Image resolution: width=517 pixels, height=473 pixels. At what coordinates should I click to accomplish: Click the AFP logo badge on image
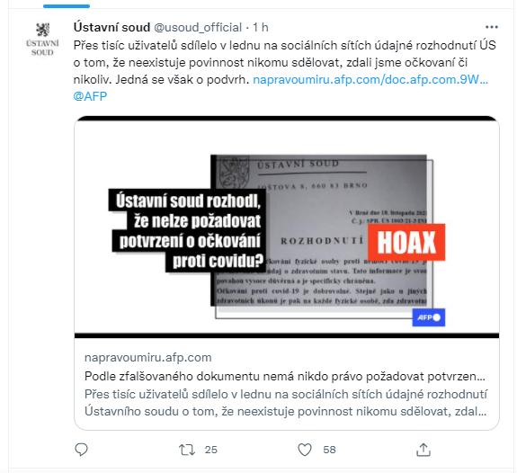point(429,317)
